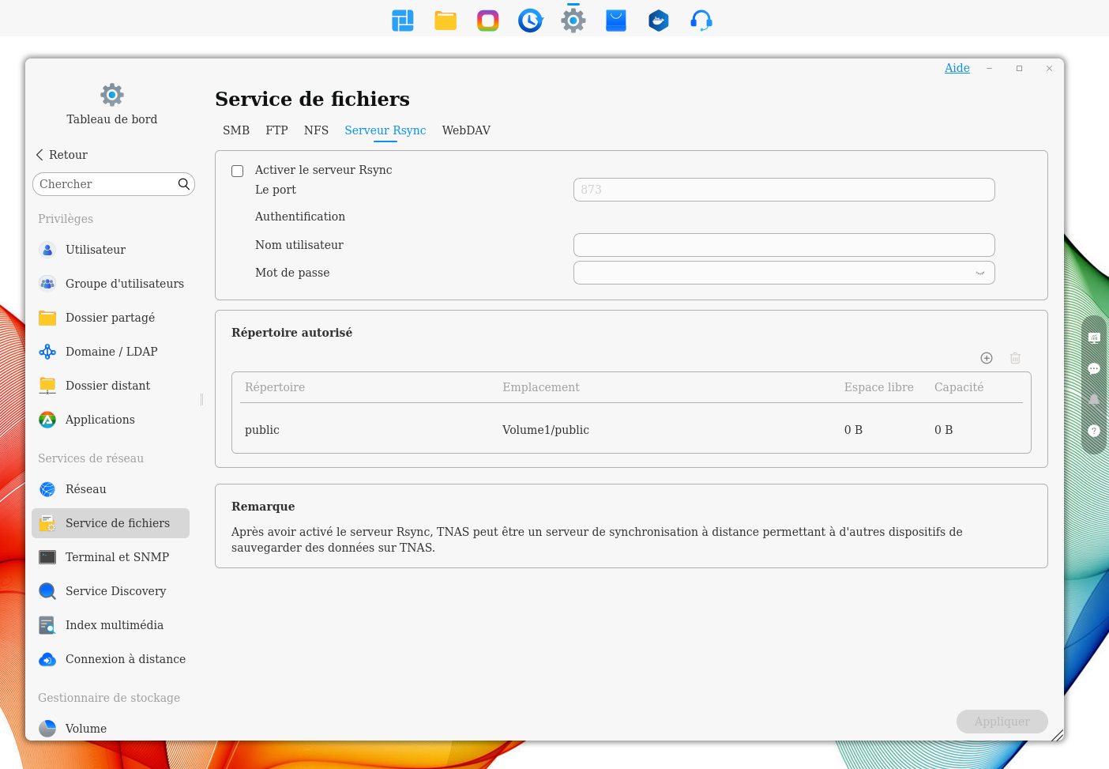Open Terminal et SNMP section
Image resolution: width=1109 pixels, height=769 pixels.
click(117, 557)
